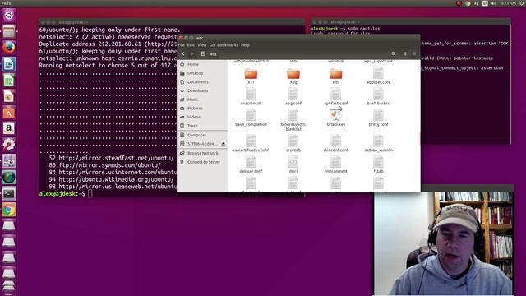Open the File menu

(182, 44)
